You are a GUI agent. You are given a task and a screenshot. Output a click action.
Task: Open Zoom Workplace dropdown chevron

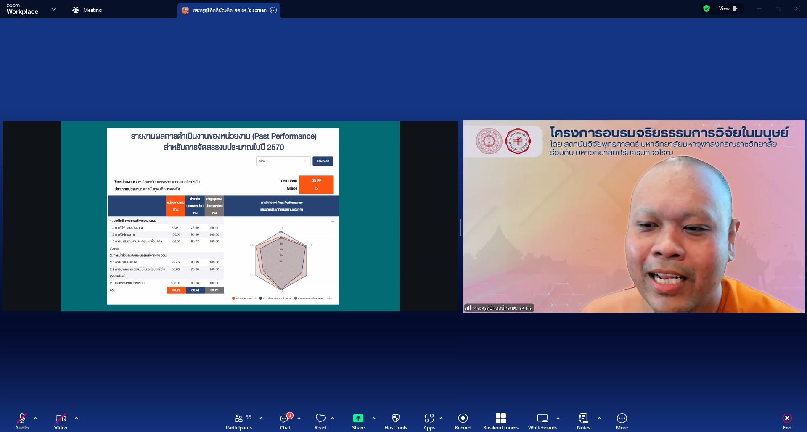(x=53, y=9)
